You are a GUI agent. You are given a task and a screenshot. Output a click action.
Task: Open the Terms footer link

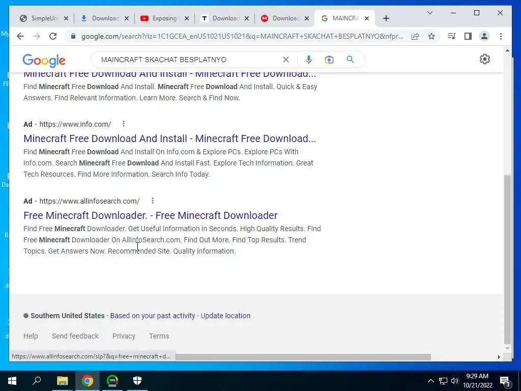(x=159, y=336)
